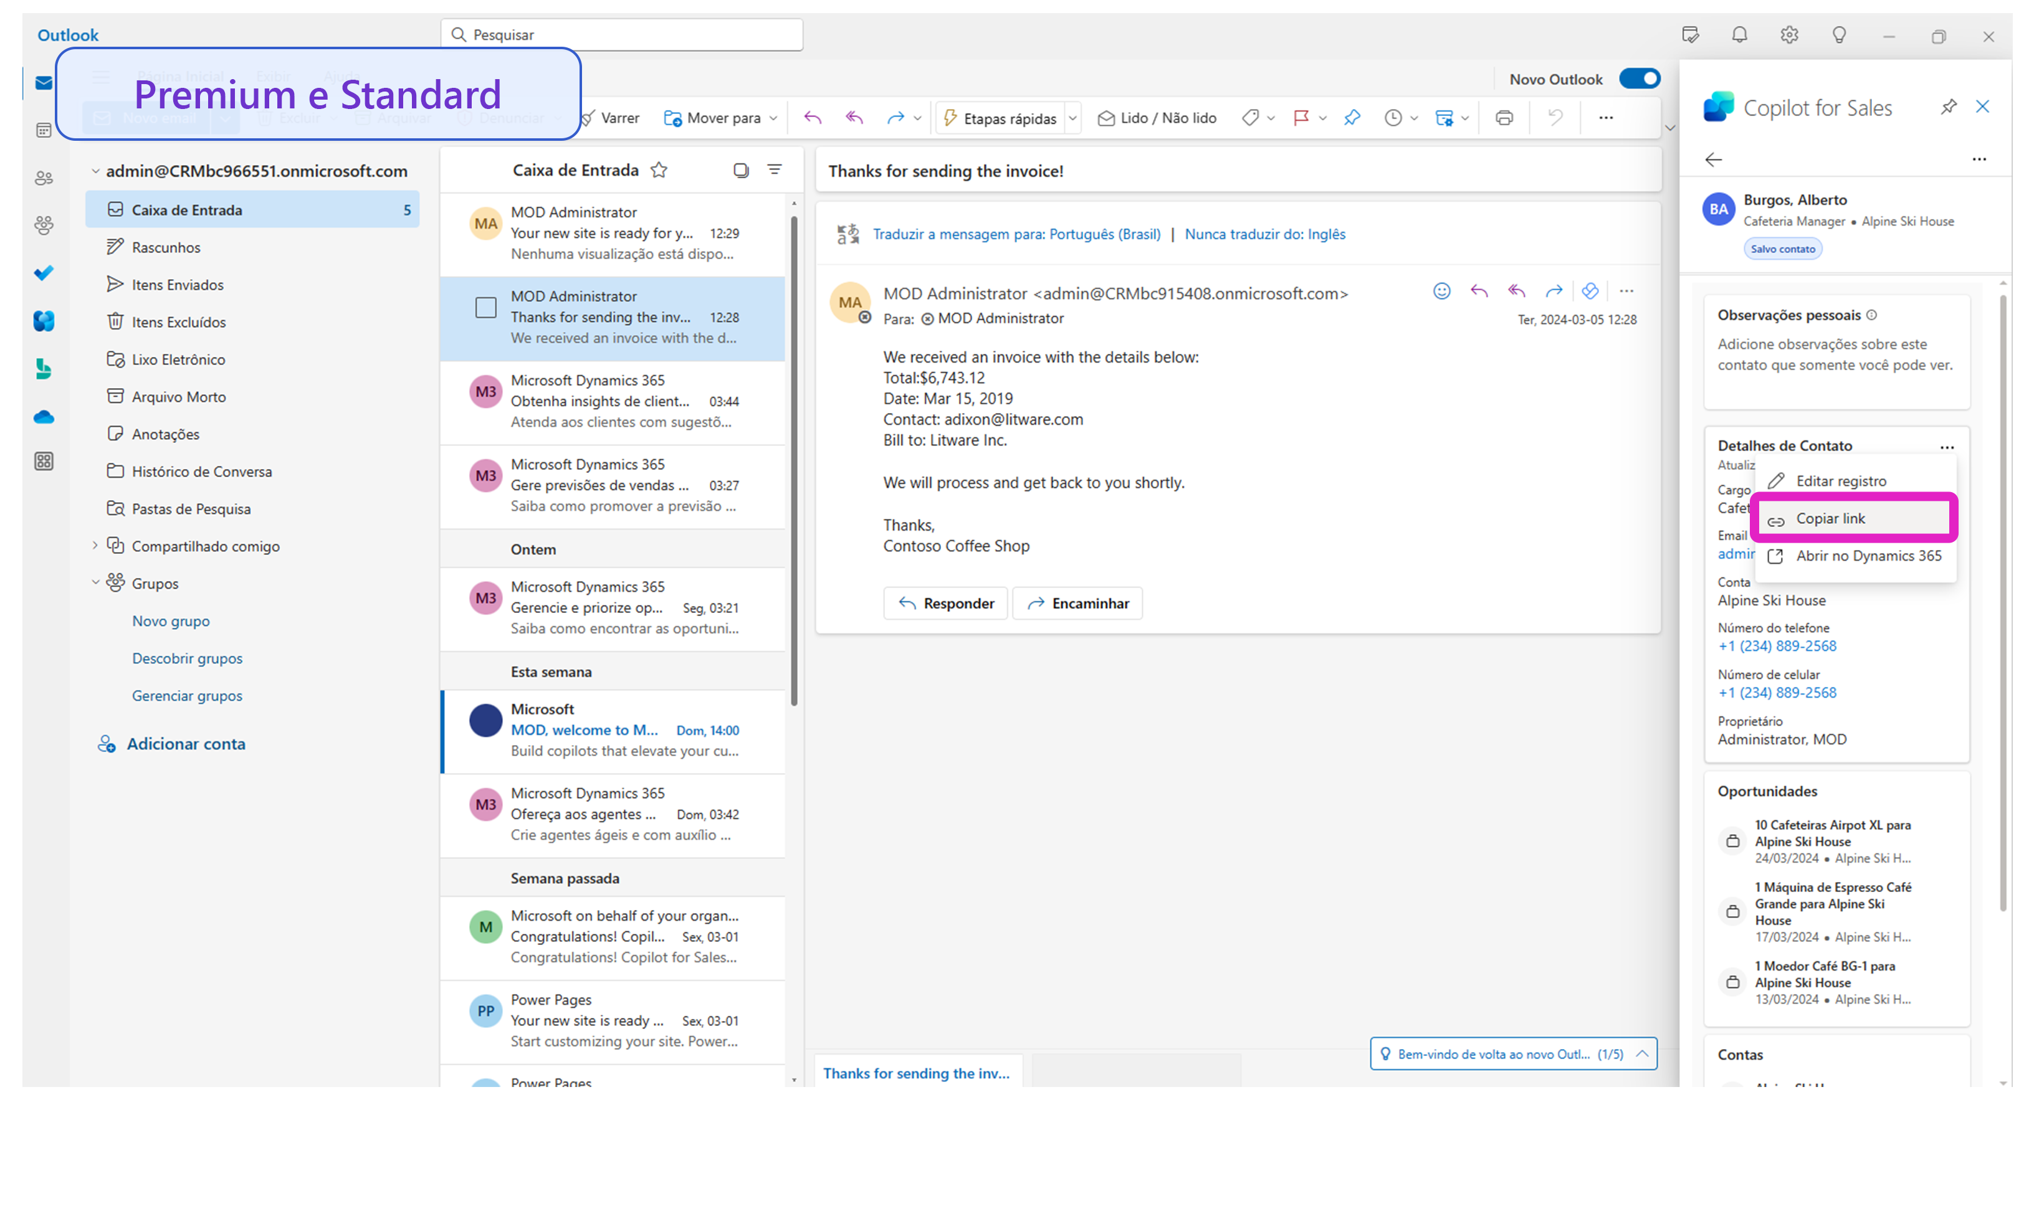Open the notifications bell icon
This screenshot has height=1211, width=2034.
(x=1739, y=35)
